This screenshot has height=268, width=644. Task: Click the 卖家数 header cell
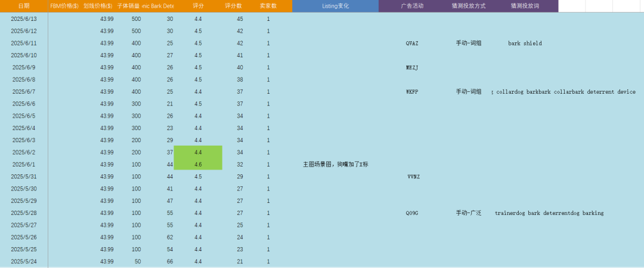coord(268,6)
